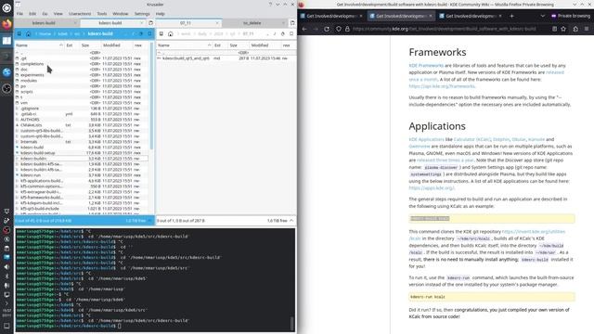Open Firefox list all tabs dropdown

coord(542,16)
